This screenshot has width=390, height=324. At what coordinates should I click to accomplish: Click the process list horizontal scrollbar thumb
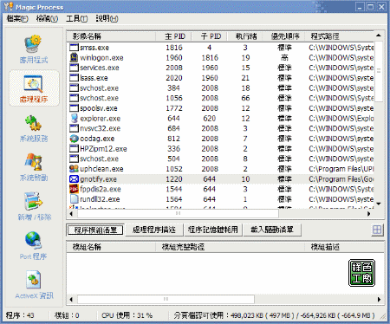(178, 214)
